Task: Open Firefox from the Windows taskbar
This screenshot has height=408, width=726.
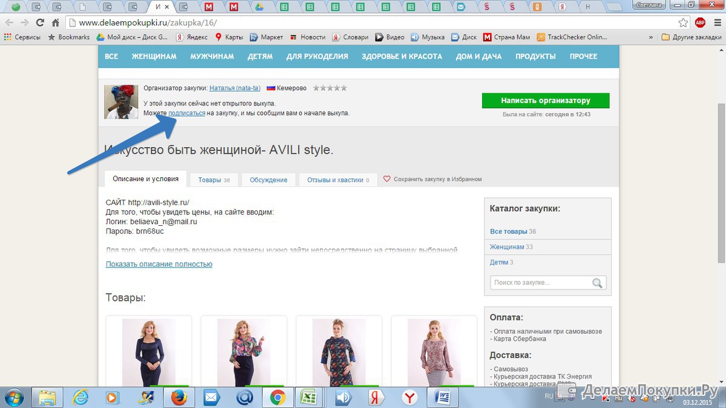Action: [178, 398]
